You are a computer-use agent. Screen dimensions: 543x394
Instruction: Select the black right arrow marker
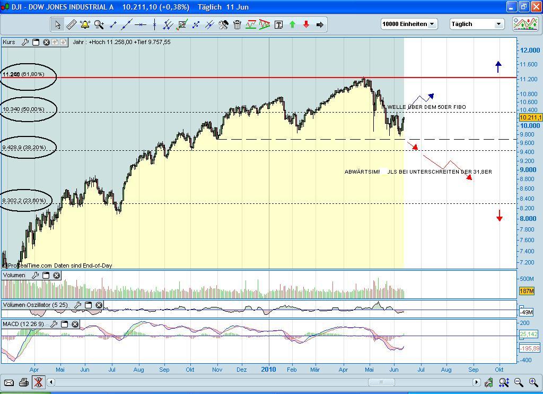tap(320, 24)
